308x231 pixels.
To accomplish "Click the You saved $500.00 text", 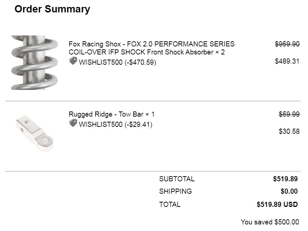I will point(270,222).
